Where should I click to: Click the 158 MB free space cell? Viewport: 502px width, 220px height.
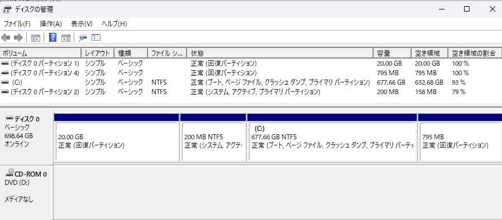pyautogui.click(x=425, y=92)
